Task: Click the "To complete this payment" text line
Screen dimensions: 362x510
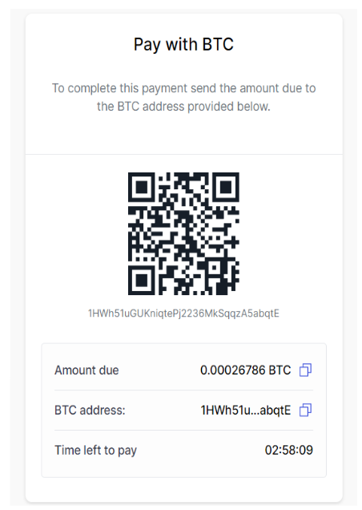Action: pyautogui.click(x=184, y=88)
